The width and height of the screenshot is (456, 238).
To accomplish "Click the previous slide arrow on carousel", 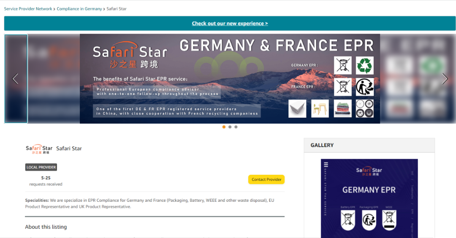I will pos(16,79).
